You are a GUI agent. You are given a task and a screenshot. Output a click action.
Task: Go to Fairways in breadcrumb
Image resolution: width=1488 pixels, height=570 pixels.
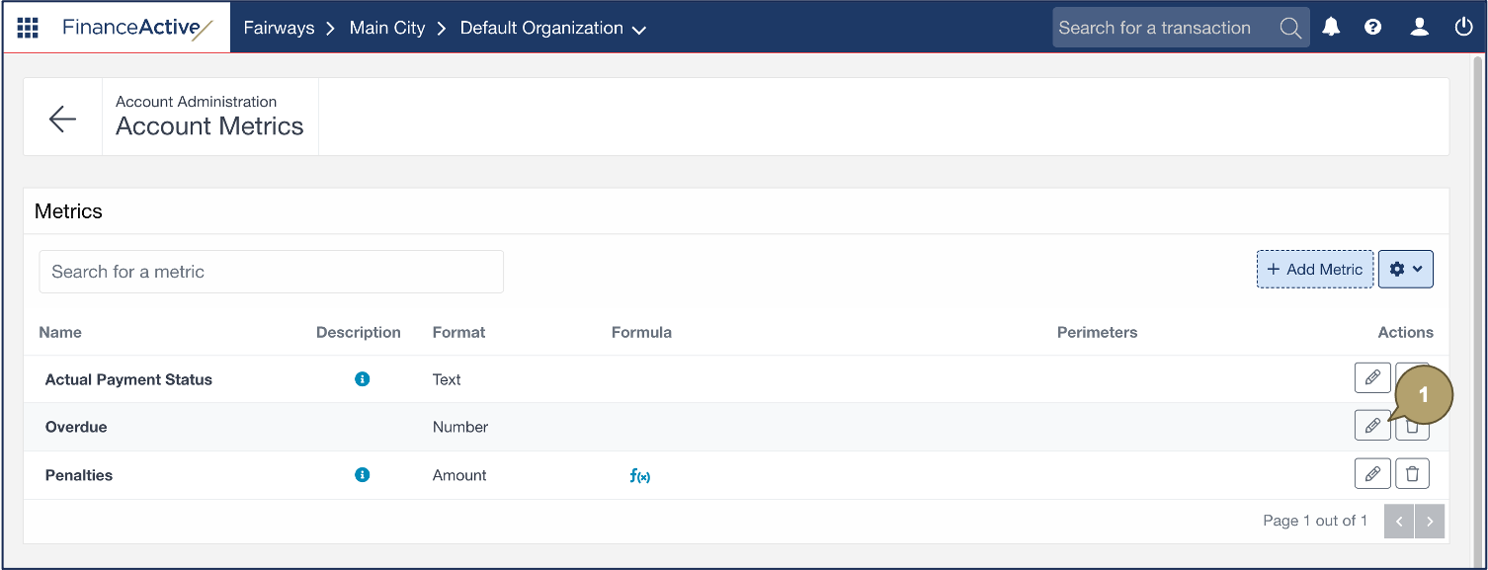point(279,28)
